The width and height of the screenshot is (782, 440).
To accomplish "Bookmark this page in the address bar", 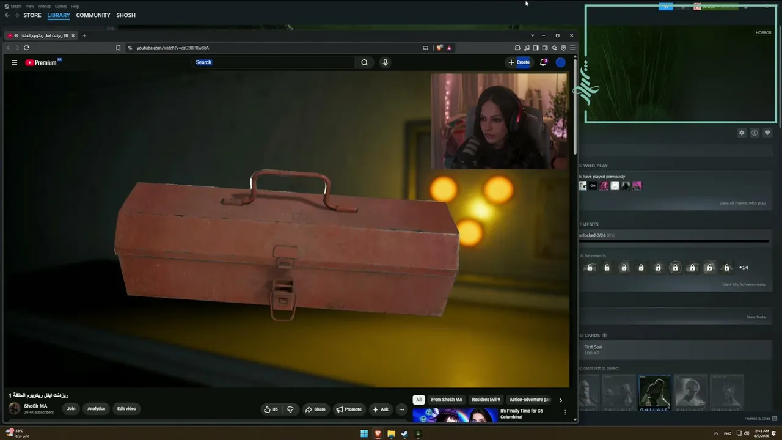I will [119, 48].
